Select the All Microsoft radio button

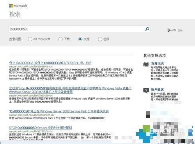tap(30, 39)
